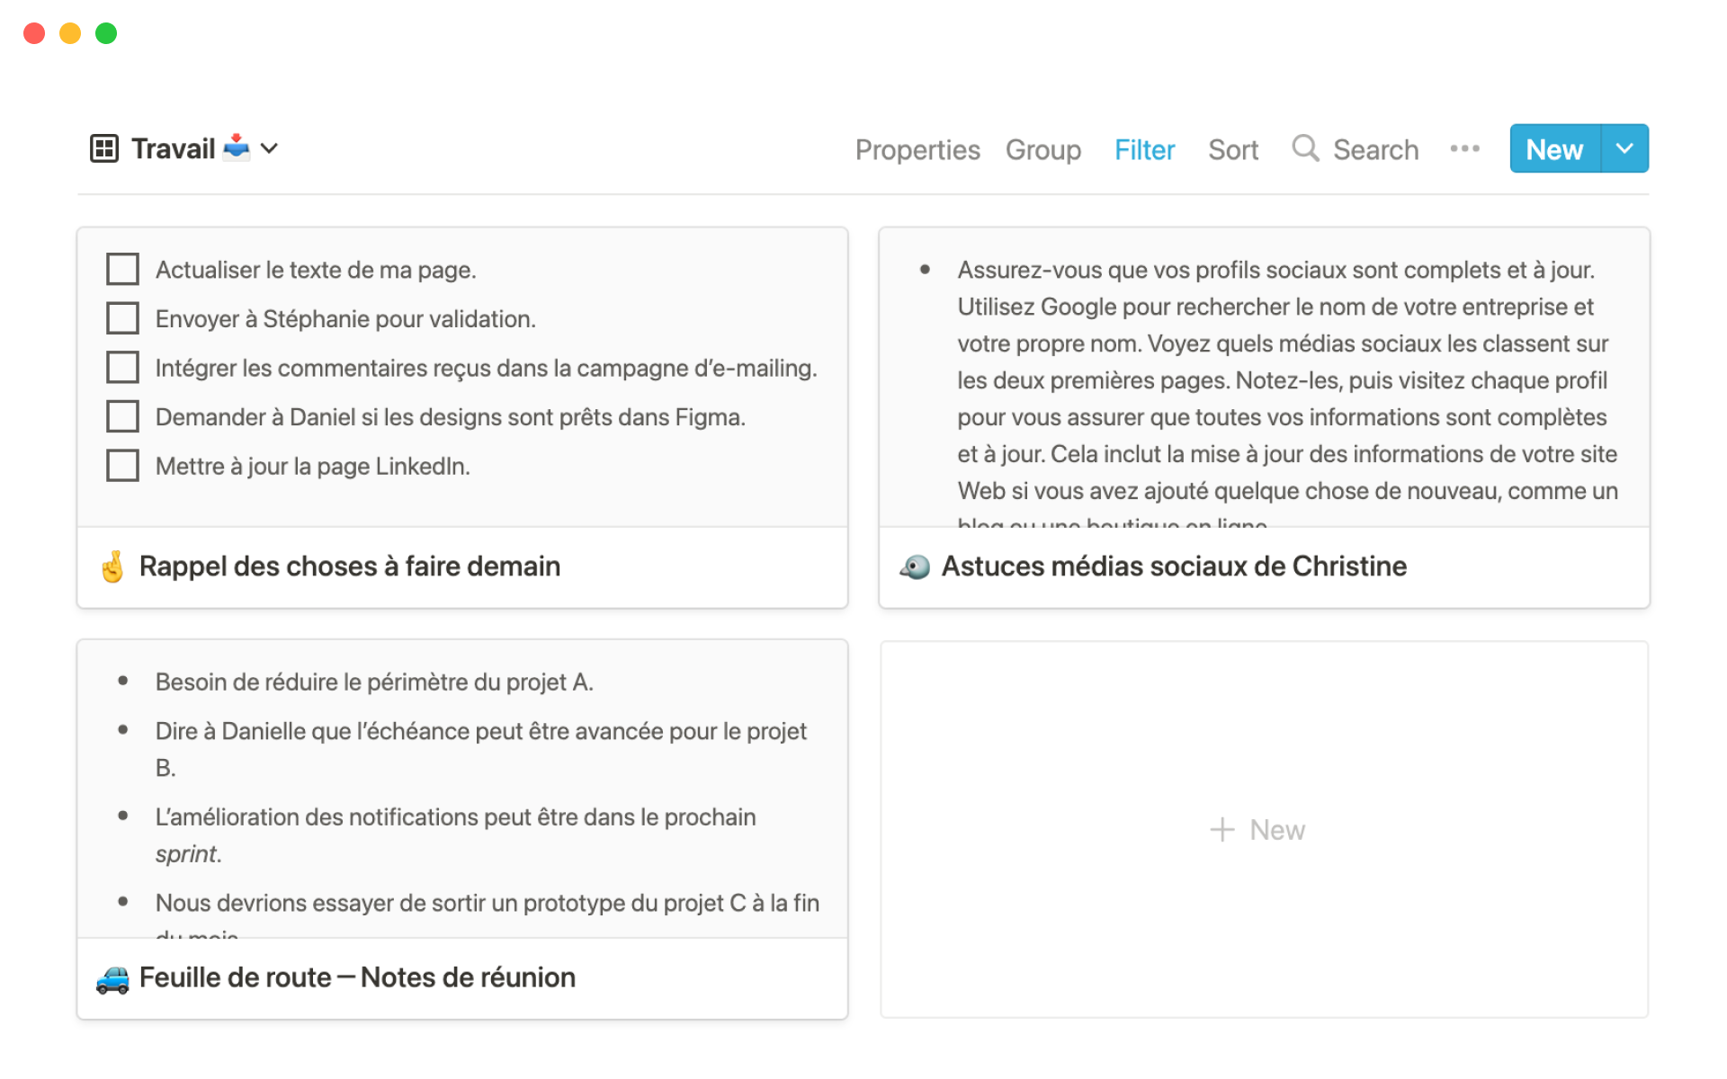Open the Group menu
The height and width of the screenshot is (1079, 1727).
(1043, 149)
